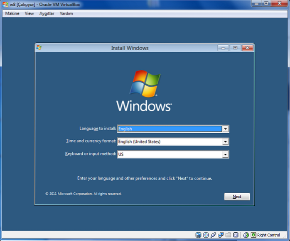Image resolution: width=290 pixels, height=241 pixels.
Task: Close the Install Windows dialog
Action: [x=248, y=48]
